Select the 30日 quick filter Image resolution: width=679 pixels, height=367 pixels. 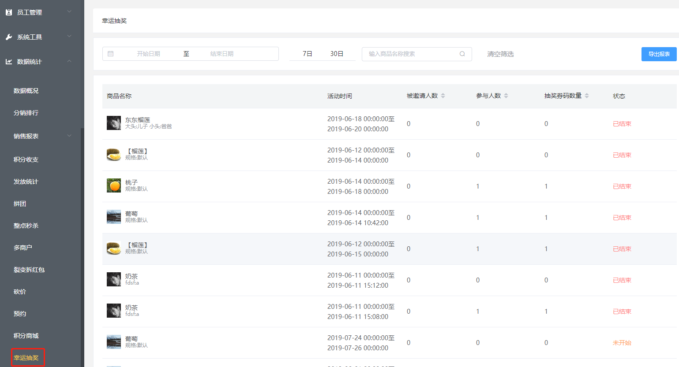[337, 54]
